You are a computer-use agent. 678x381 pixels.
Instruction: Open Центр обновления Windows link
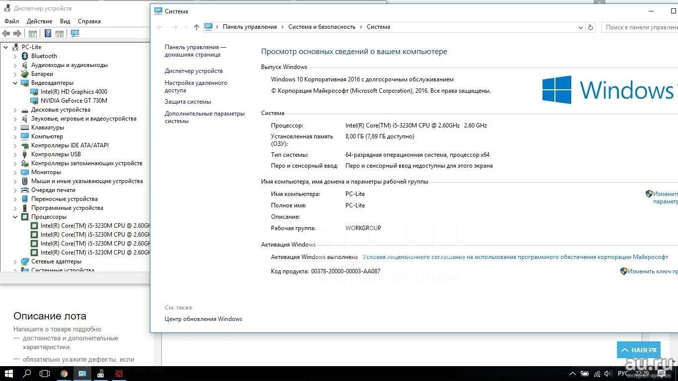[x=203, y=319]
